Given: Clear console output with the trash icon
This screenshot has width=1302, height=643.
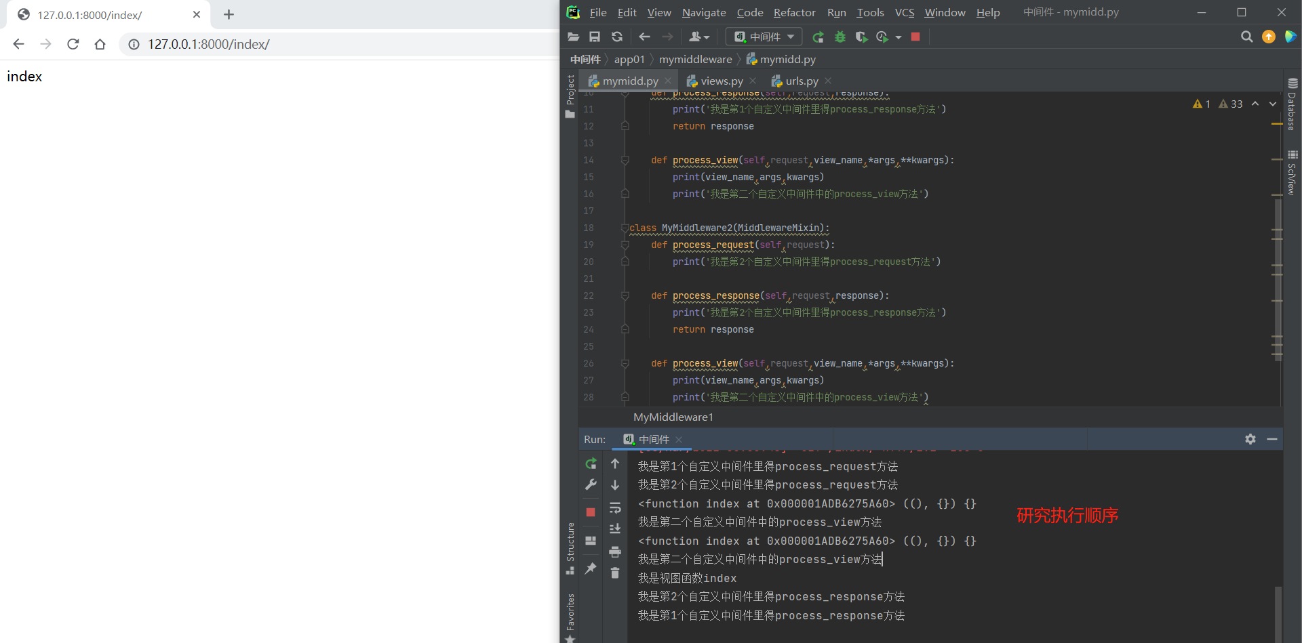Looking at the screenshot, I should [615, 573].
